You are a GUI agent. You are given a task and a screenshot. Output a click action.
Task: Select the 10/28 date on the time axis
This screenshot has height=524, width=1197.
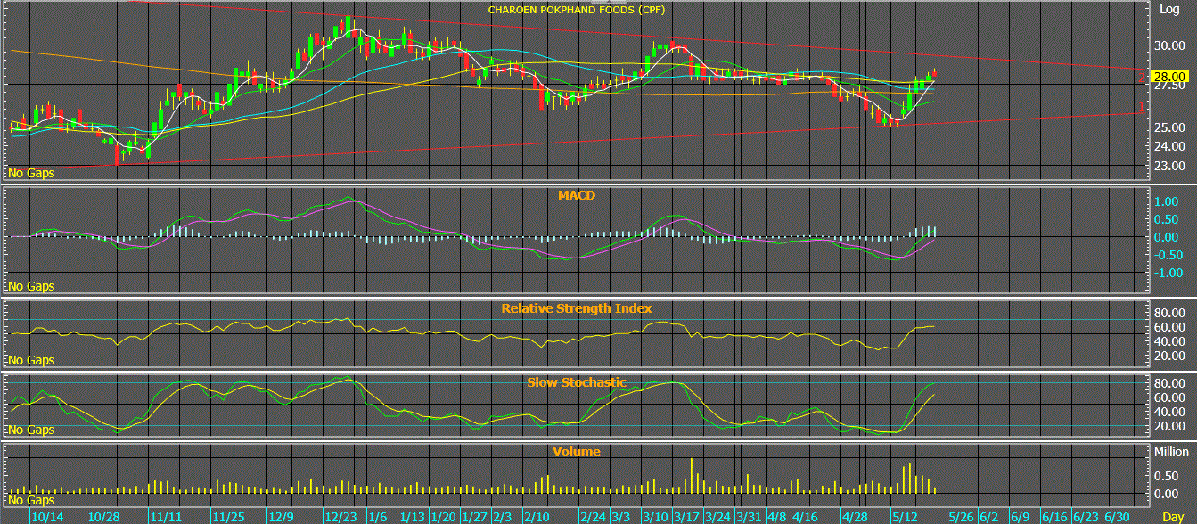[x=104, y=517]
